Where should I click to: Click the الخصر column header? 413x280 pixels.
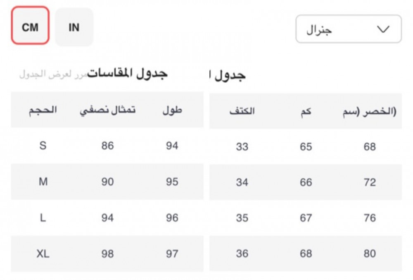pyautogui.click(x=370, y=112)
